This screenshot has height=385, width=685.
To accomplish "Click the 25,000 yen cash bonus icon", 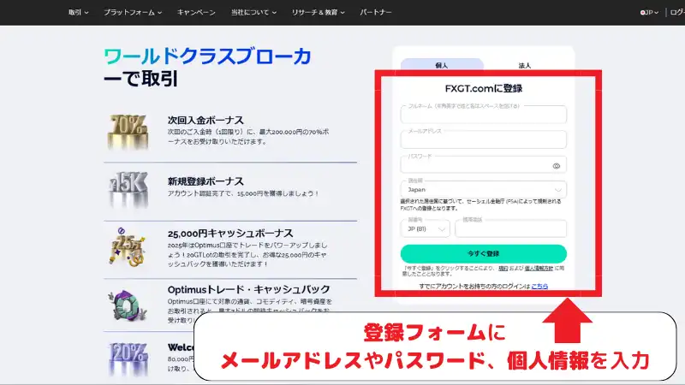I will pos(128,247).
